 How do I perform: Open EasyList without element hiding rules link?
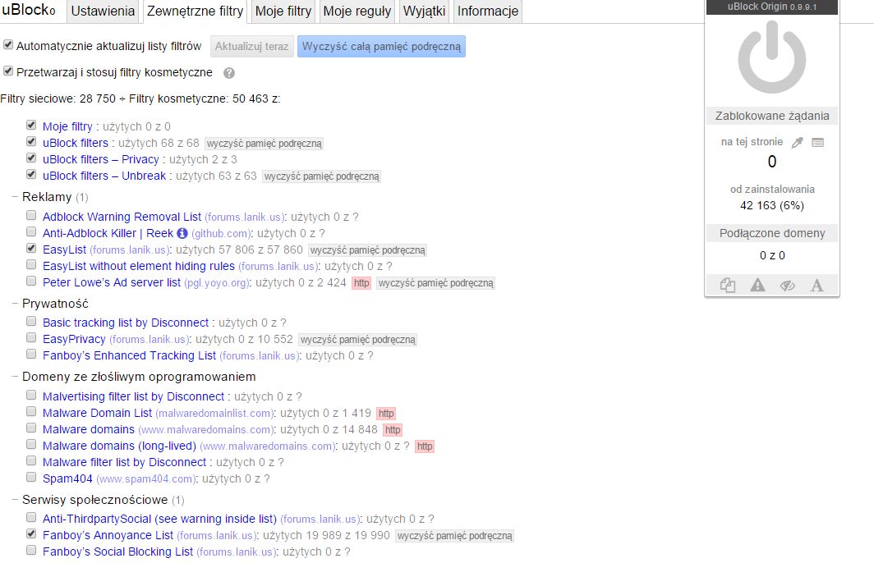coord(139,266)
